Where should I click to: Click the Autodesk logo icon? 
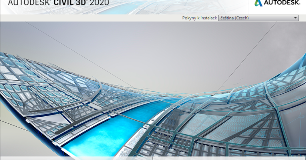[258, 3]
